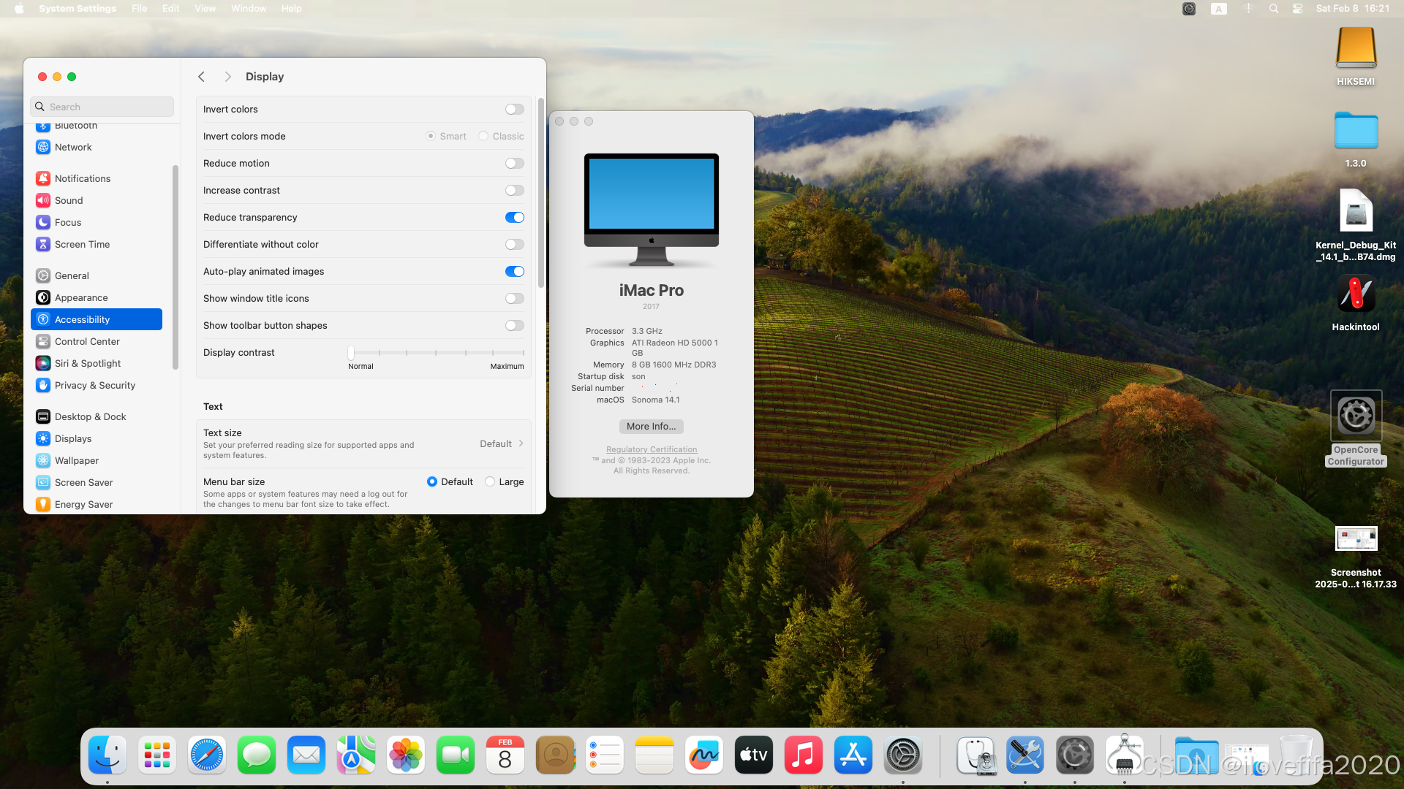
Task: Open Notifications settings in sidebar
Action: coord(82,178)
